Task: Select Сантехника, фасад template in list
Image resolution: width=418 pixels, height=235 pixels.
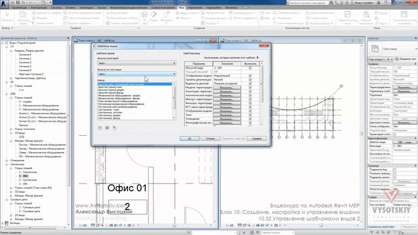Action: coord(109,118)
